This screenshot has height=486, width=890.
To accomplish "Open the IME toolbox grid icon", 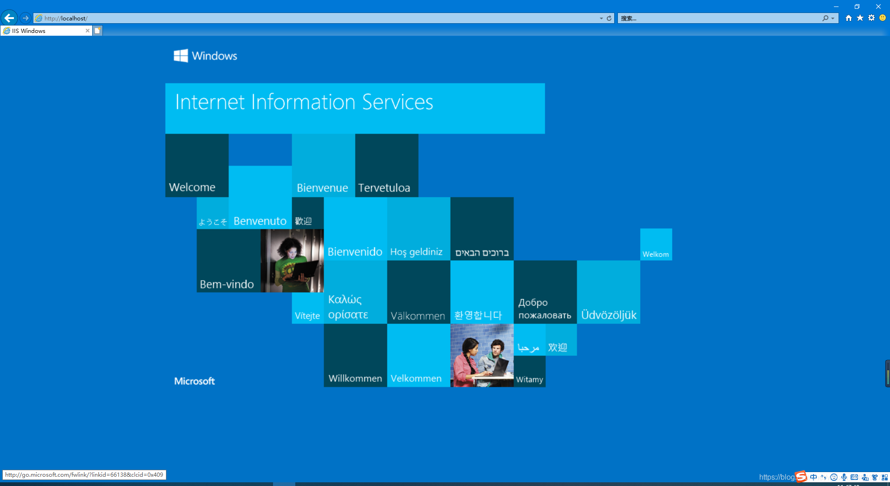I will coord(884,477).
